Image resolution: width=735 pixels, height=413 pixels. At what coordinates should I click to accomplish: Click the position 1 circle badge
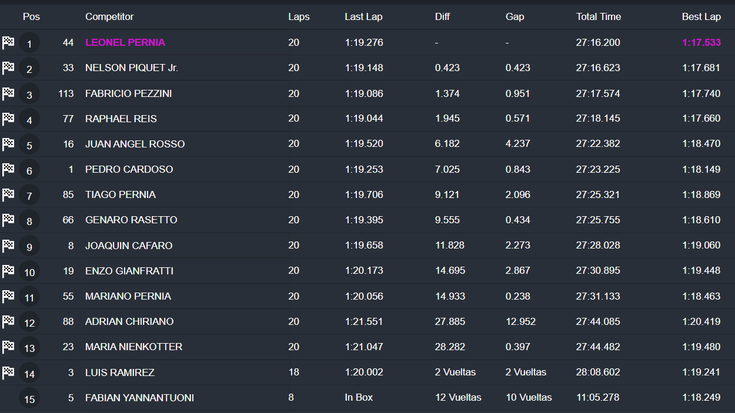[29, 43]
